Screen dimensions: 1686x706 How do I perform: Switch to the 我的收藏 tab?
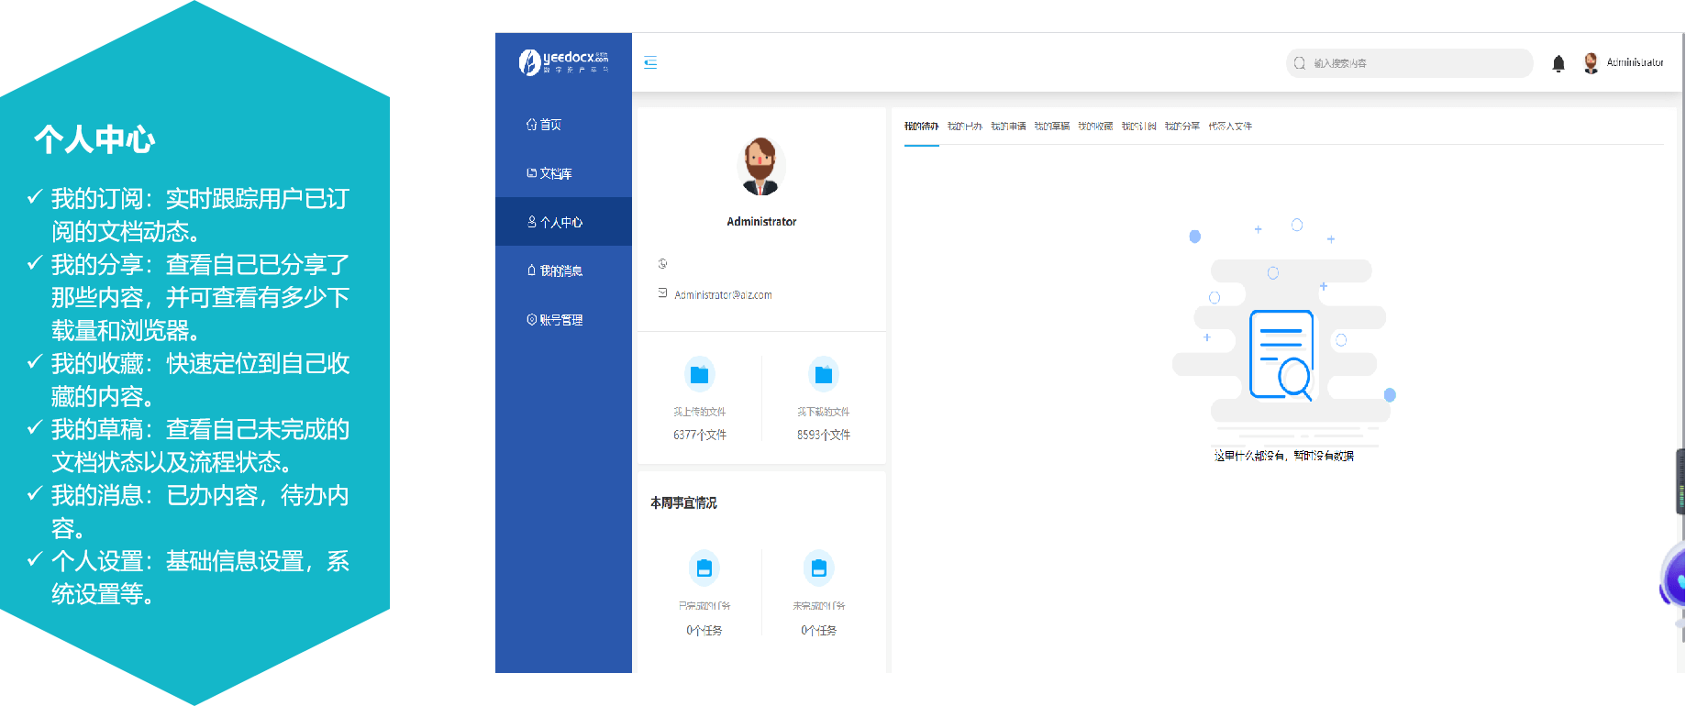click(x=1094, y=127)
